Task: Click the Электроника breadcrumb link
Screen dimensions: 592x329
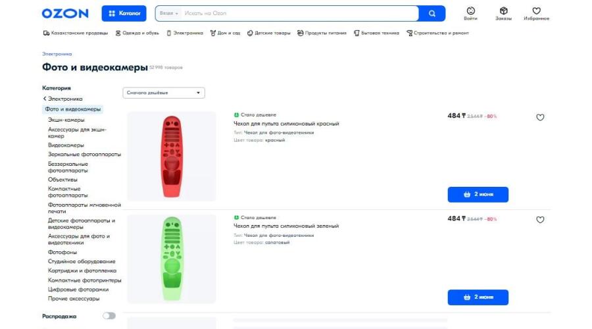Action: [57, 54]
